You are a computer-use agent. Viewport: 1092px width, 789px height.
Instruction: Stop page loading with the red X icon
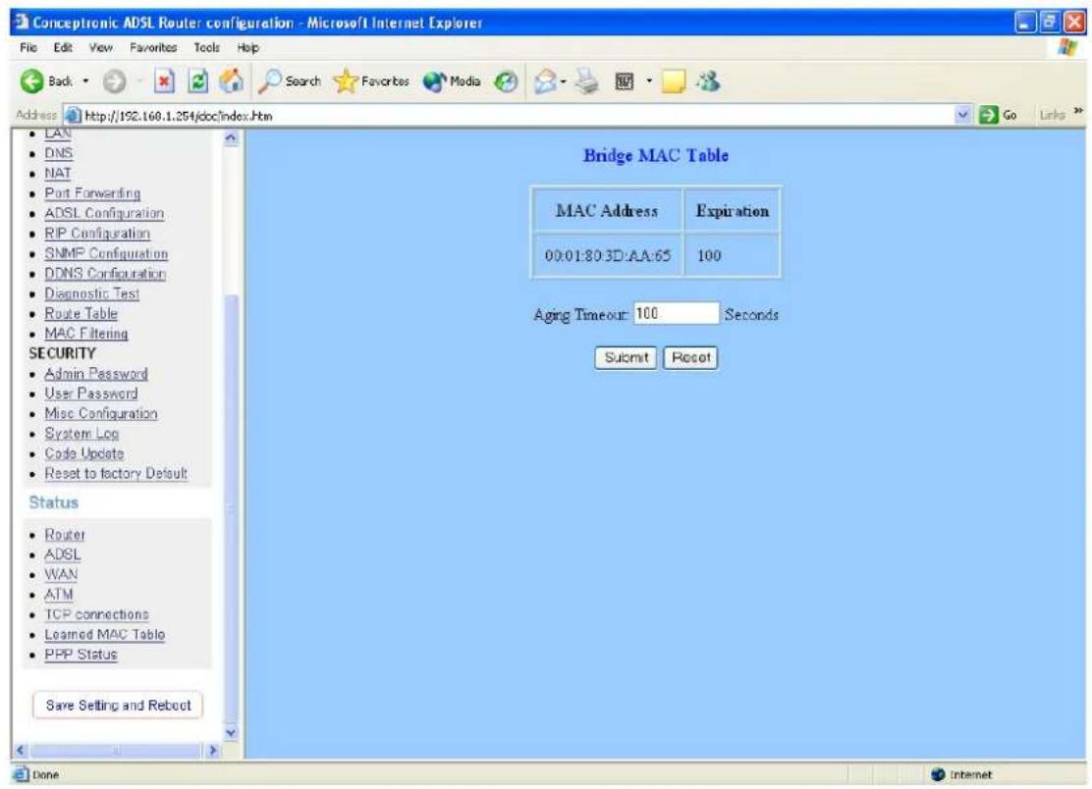[x=164, y=82]
